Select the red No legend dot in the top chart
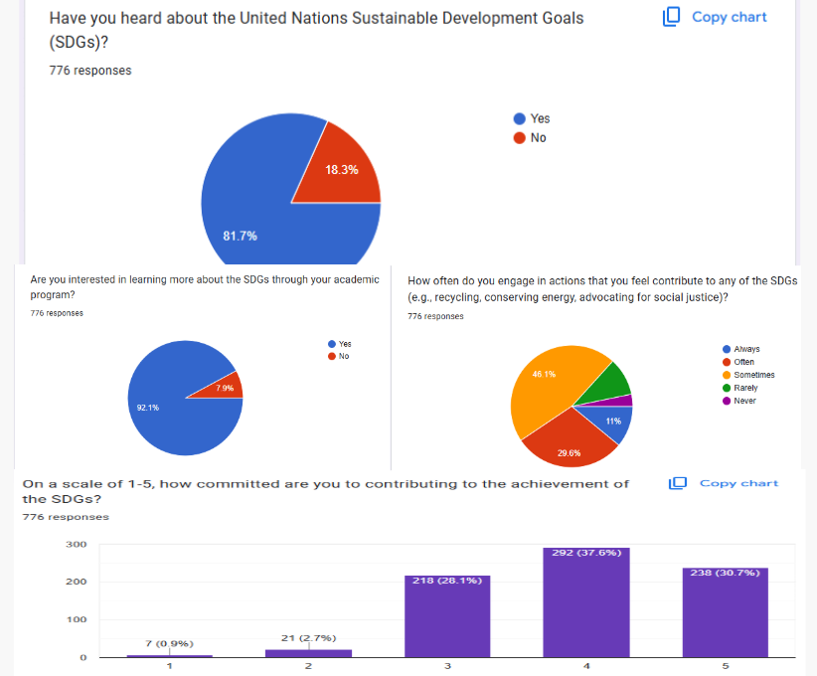 point(519,138)
